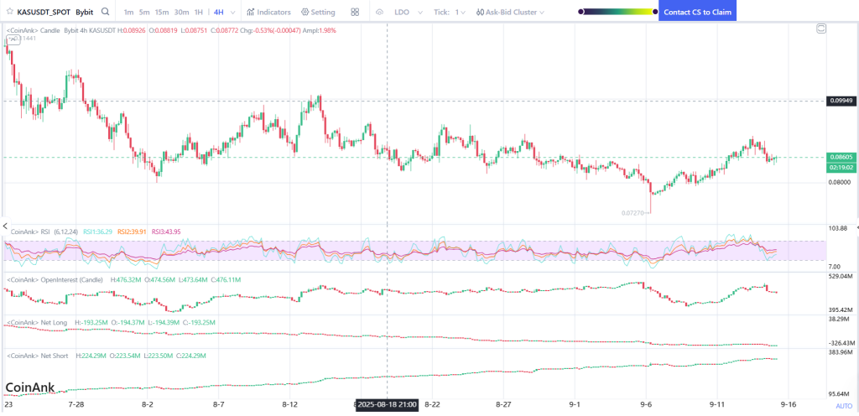Switch to the 1H timeframe
Screen dimensions: 859x416
click(x=199, y=12)
